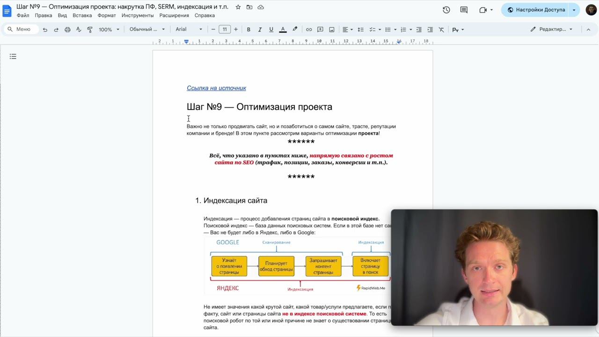The height and width of the screenshot is (337, 599).
Task: Click the Undo arrow icon
Action: [x=45, y=29]
